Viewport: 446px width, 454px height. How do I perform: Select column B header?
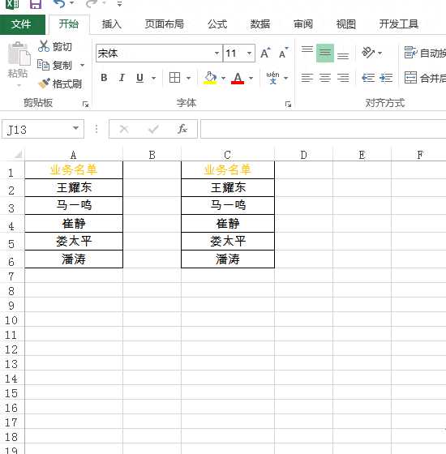pos(152,155)
